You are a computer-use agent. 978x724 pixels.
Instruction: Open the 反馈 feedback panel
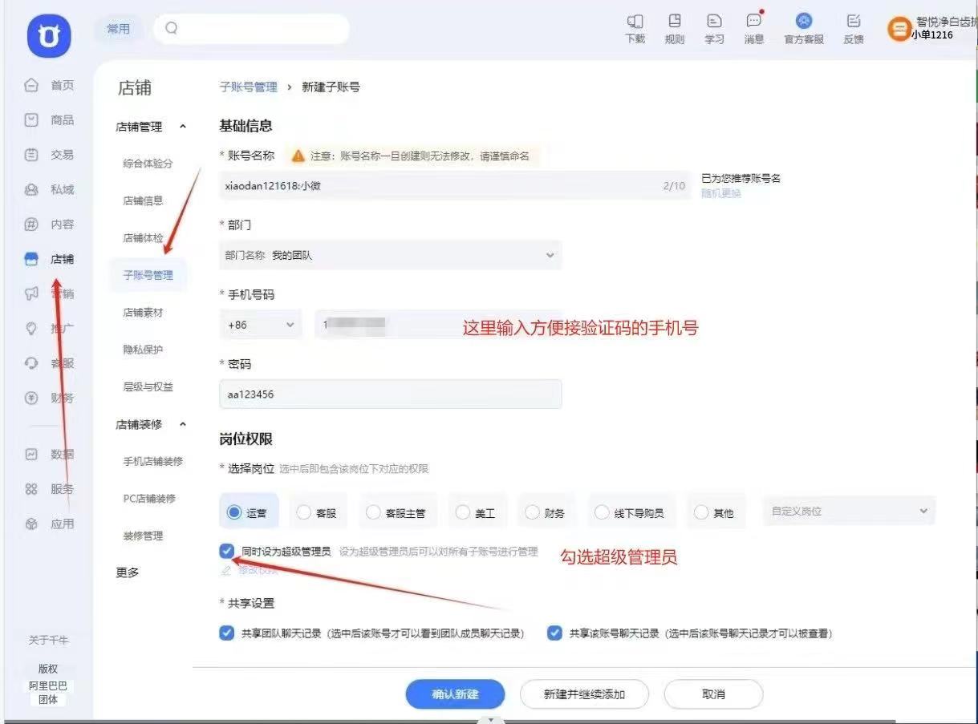tap(853, 28)
